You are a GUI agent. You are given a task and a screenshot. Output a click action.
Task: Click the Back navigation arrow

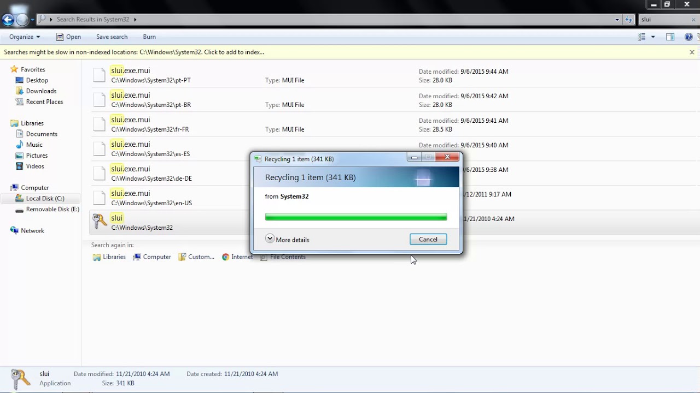(x=8, y=20)
